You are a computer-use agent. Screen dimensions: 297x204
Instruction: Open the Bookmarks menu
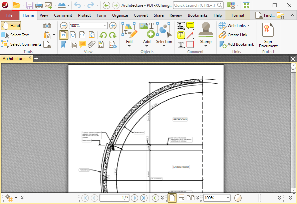pos(198,15)
